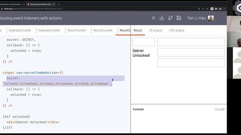Viewport: 241px width, 135px height.
Task: Open the Example3.svelte file tab
Action: point(49,30)
